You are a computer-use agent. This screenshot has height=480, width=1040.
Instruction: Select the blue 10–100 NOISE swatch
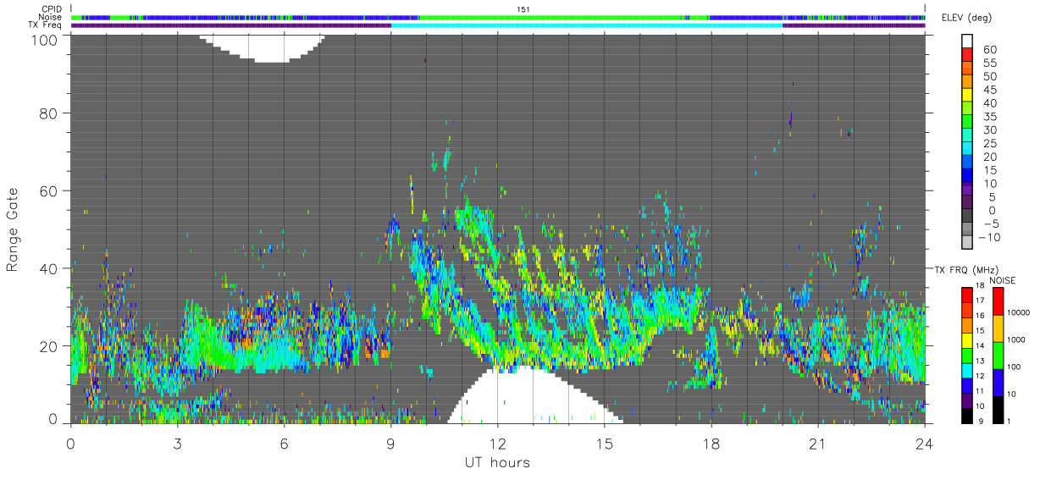(997, 382)
